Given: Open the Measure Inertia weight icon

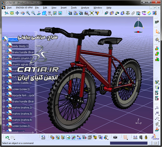Looking at the screenshot, I should click(146, 138).
